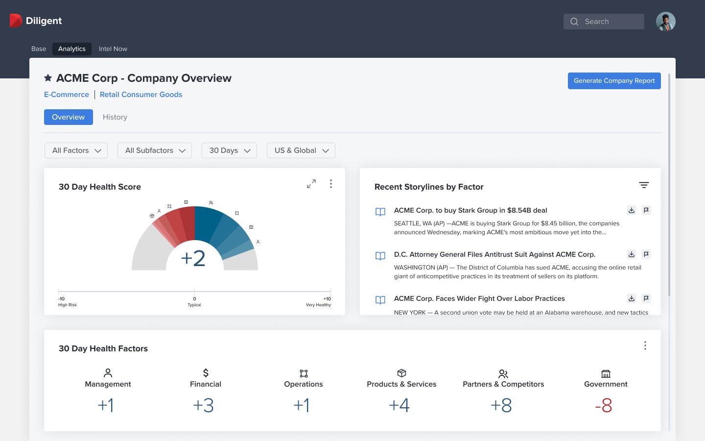
Task: Open the Intel Now section
Action: tap(113, 49)
